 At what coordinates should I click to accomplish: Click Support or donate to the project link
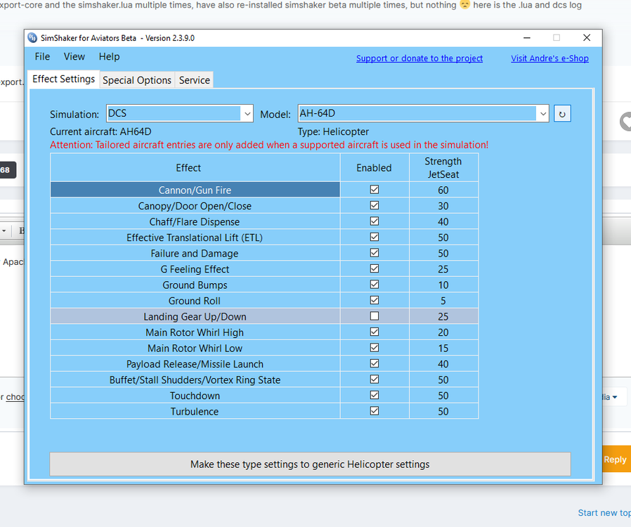pyautogui.click(x=419, y=58)
